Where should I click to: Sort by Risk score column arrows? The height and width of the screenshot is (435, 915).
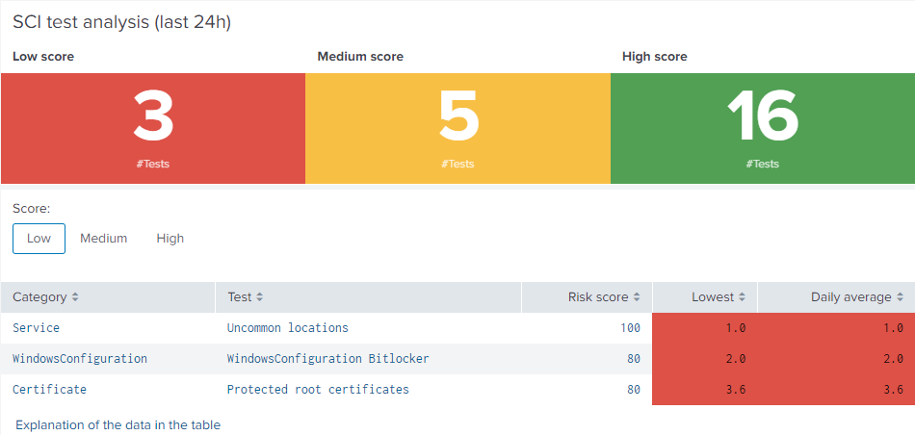(x=637, y=297)
